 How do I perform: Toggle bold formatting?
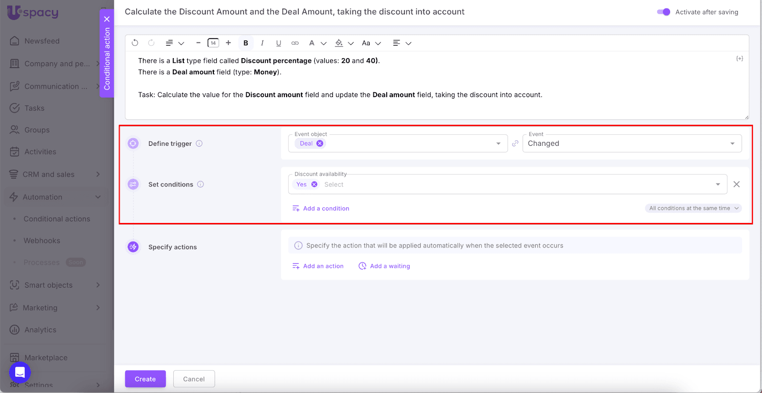click(246, 43)
